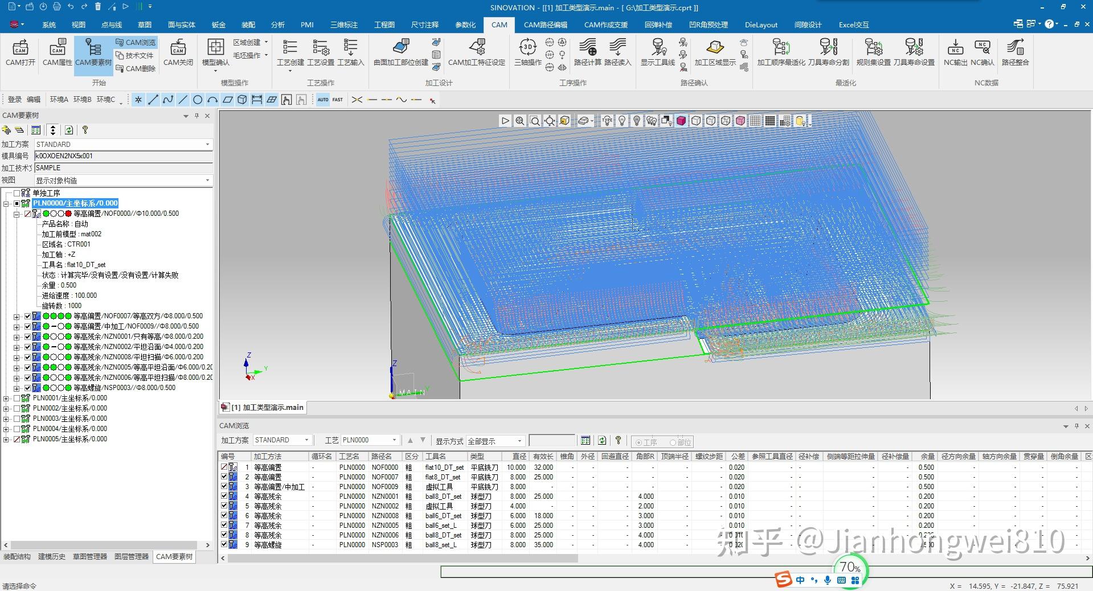This screenshot has width=1093, height=591.
Task: Expand the PLN0003 tree node
Action: [x=6, y=418]
